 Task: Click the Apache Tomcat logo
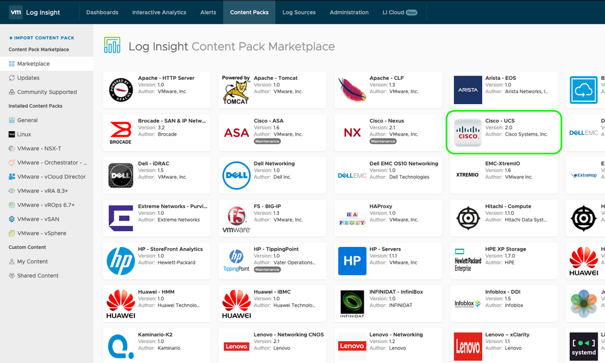coord(236,90)
